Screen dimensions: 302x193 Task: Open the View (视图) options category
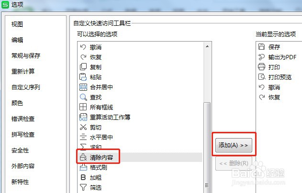[x=17, y=24]
